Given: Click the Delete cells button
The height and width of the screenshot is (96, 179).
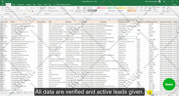Looking at the screenshot, I should coord(146,9).
